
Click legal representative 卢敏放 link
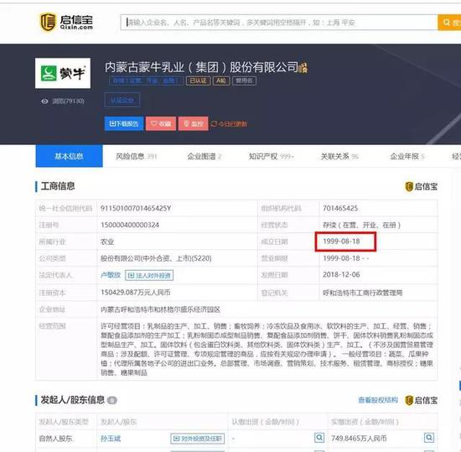(x=111, y=275)
